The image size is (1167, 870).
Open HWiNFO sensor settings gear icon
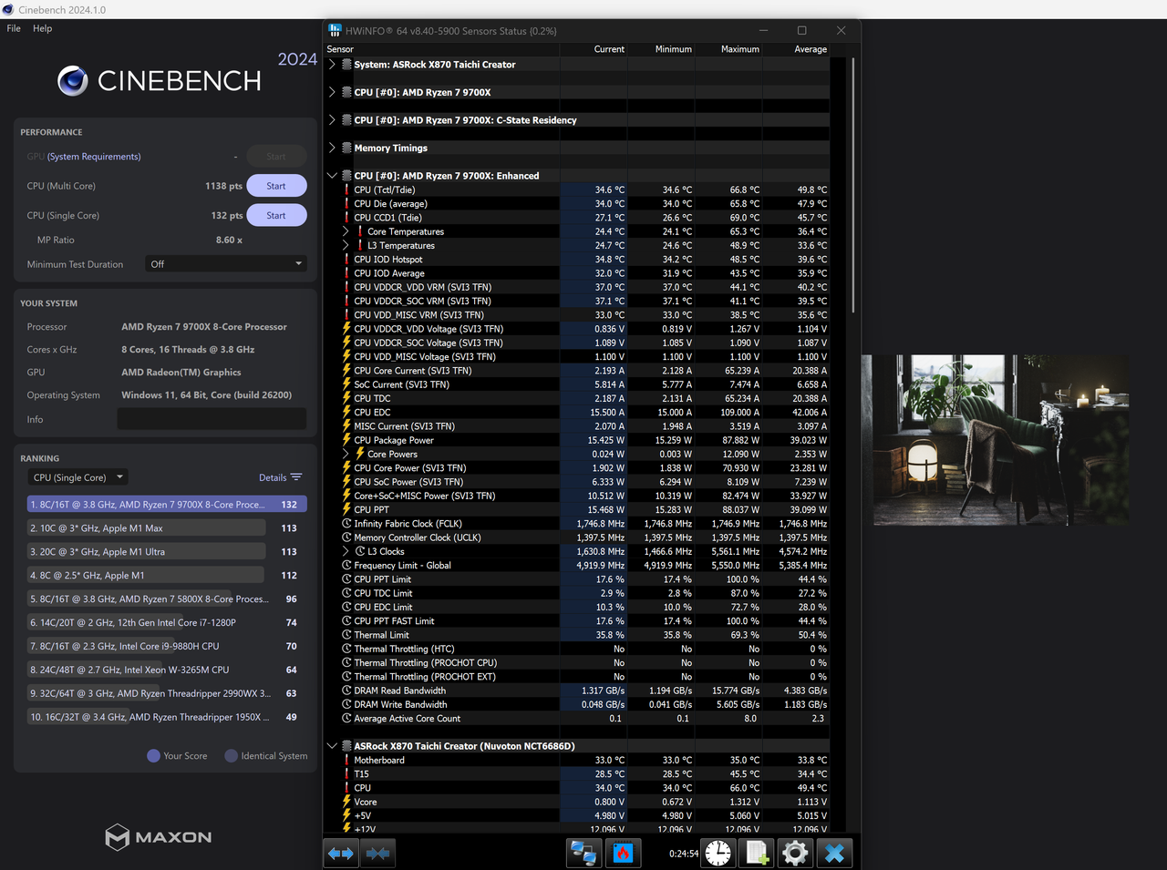[x=795, y=854]
